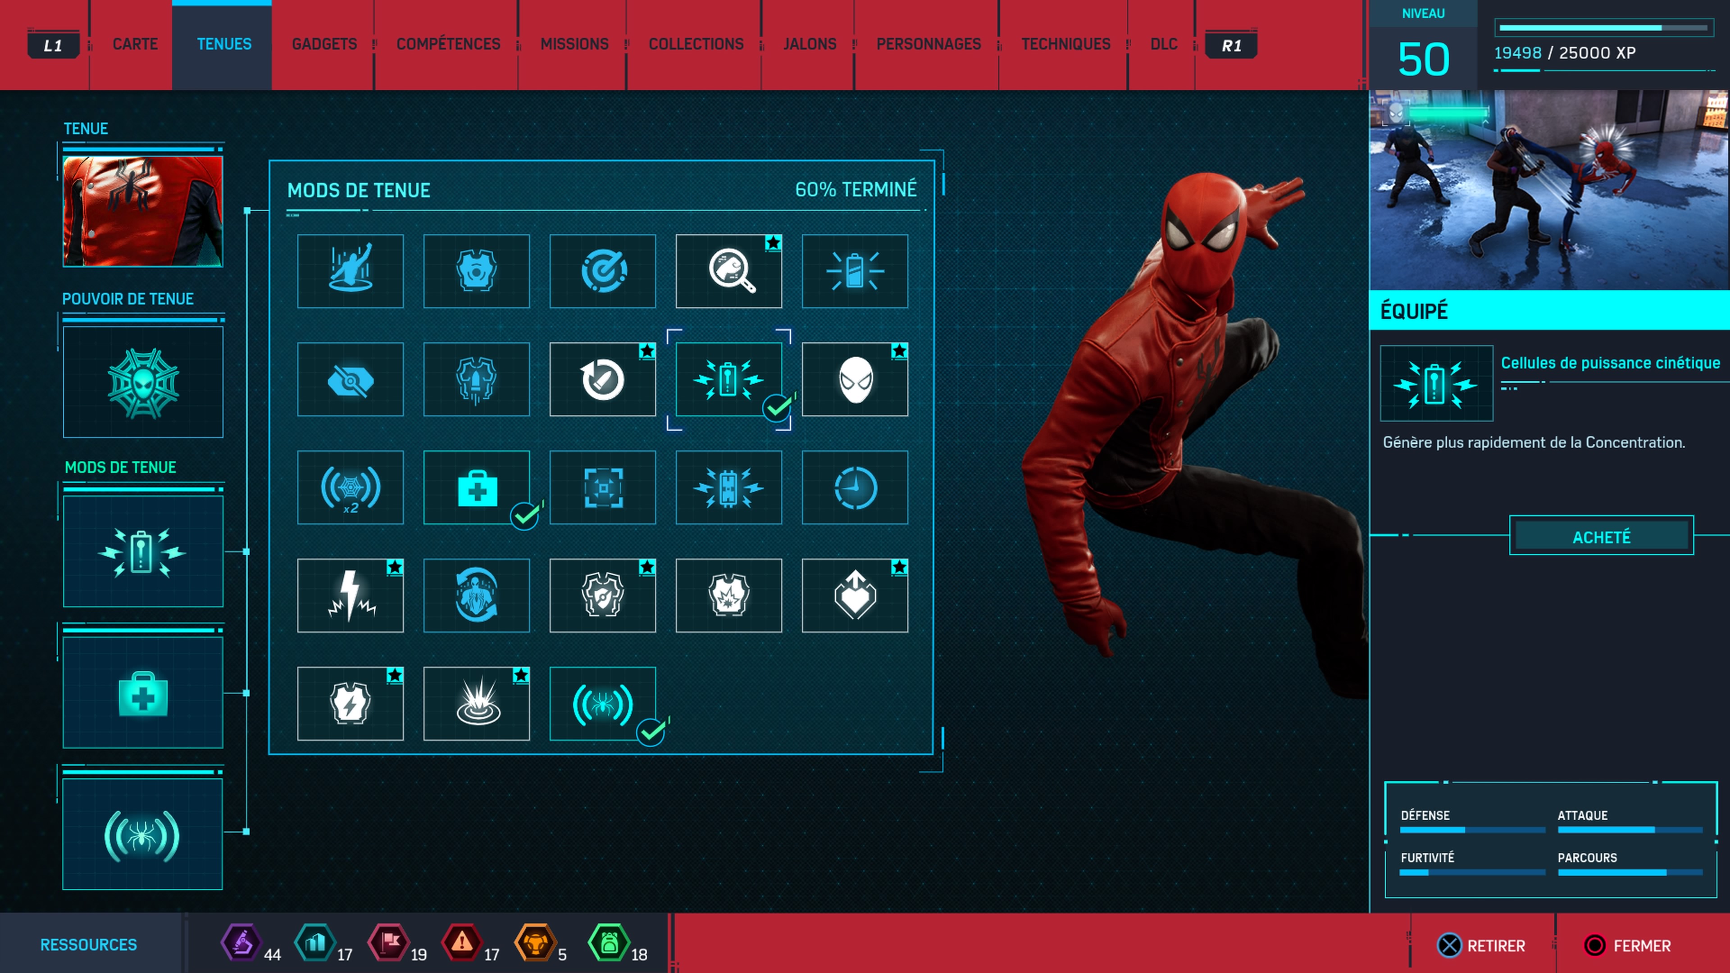Select the double battery lightning mod
The image size is (1730, 973).
(x=728, y=487)
